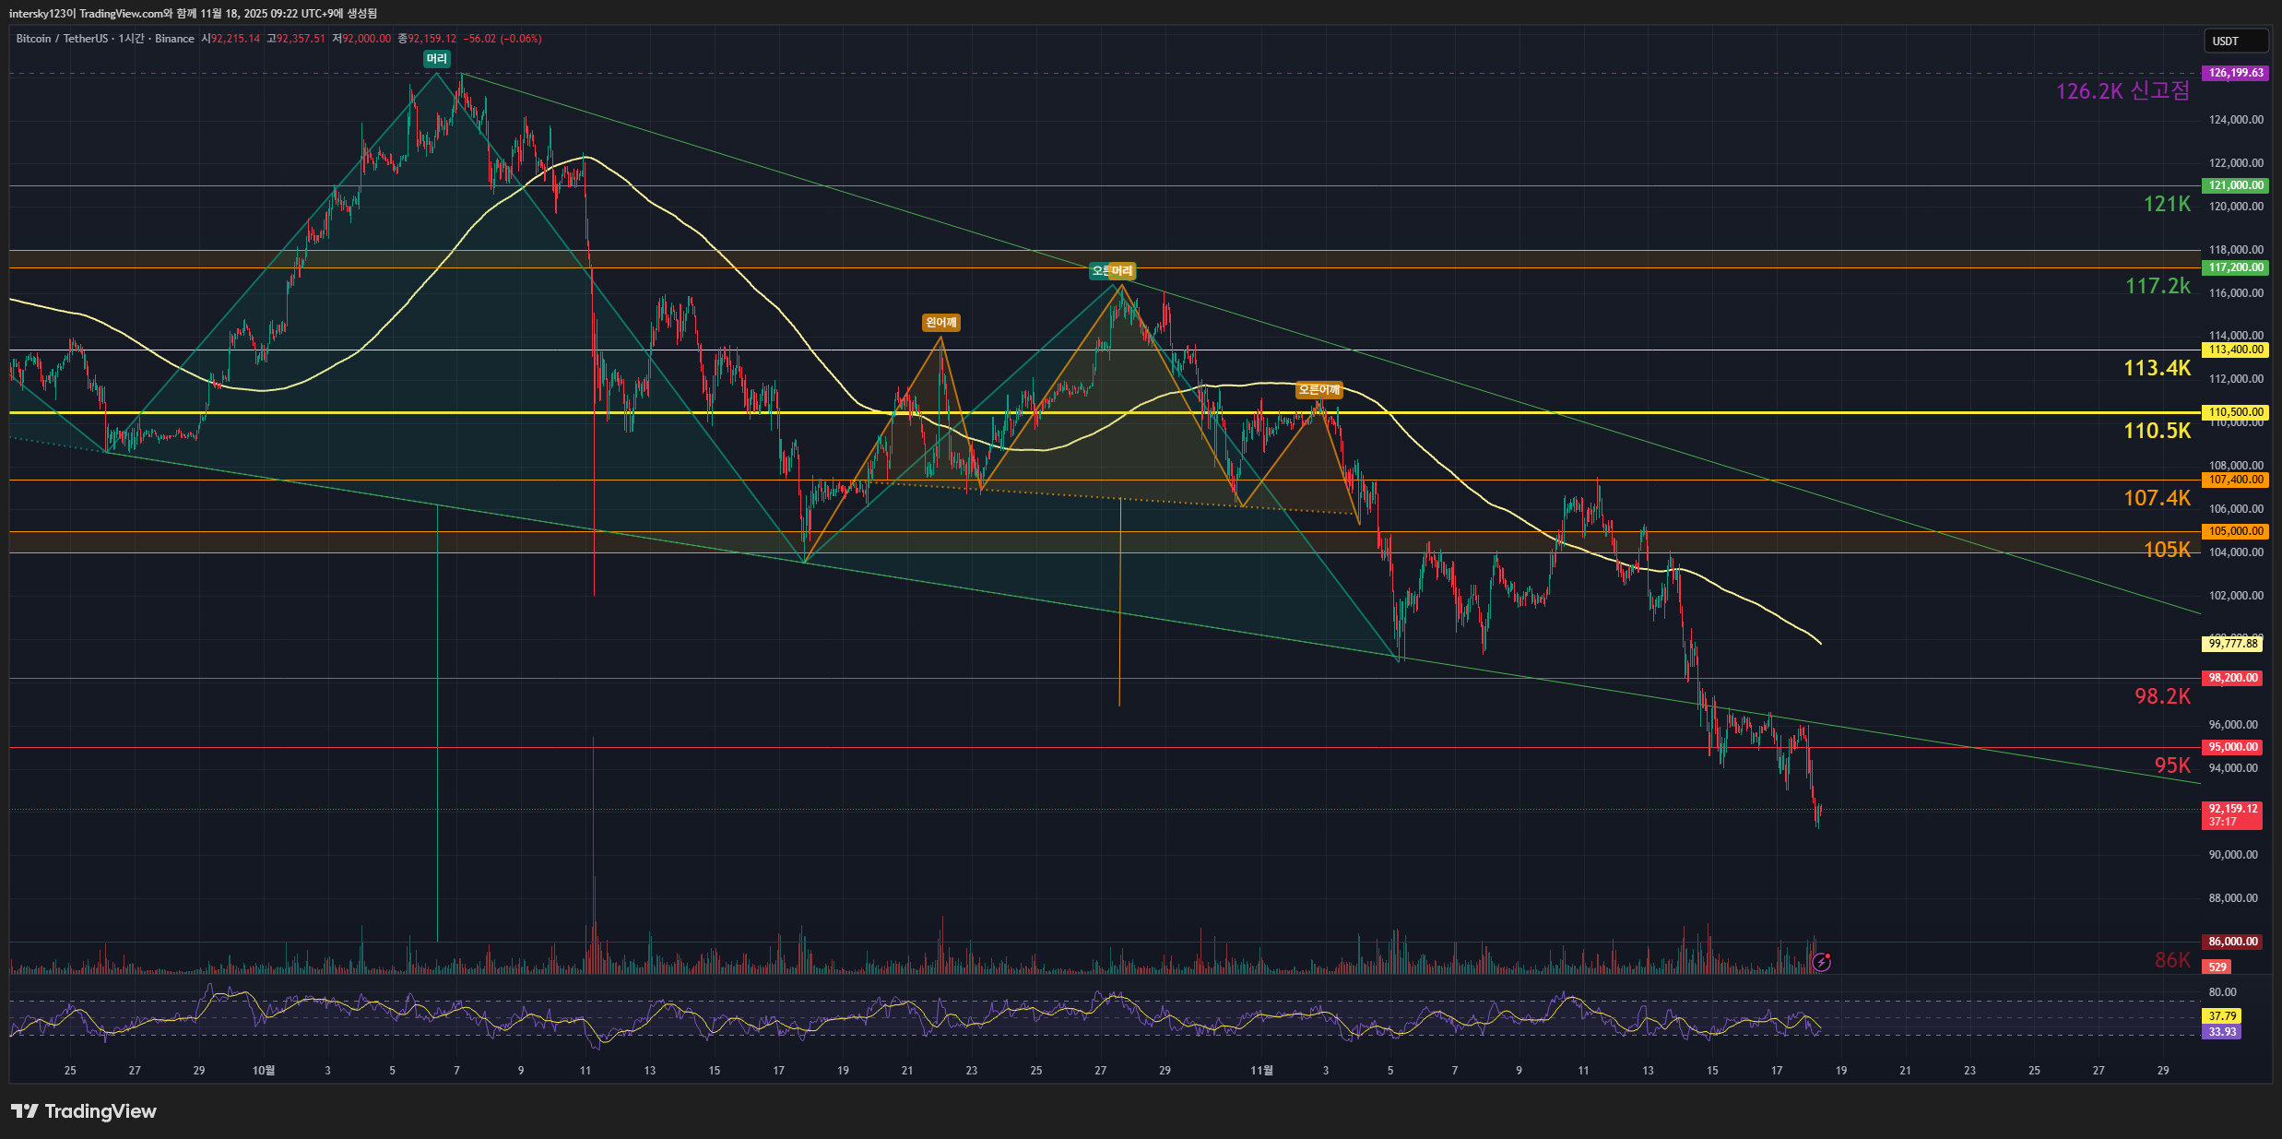
Task: Click the current price 92,159.12 countdown label
Action: click(x=2232, y=814)
